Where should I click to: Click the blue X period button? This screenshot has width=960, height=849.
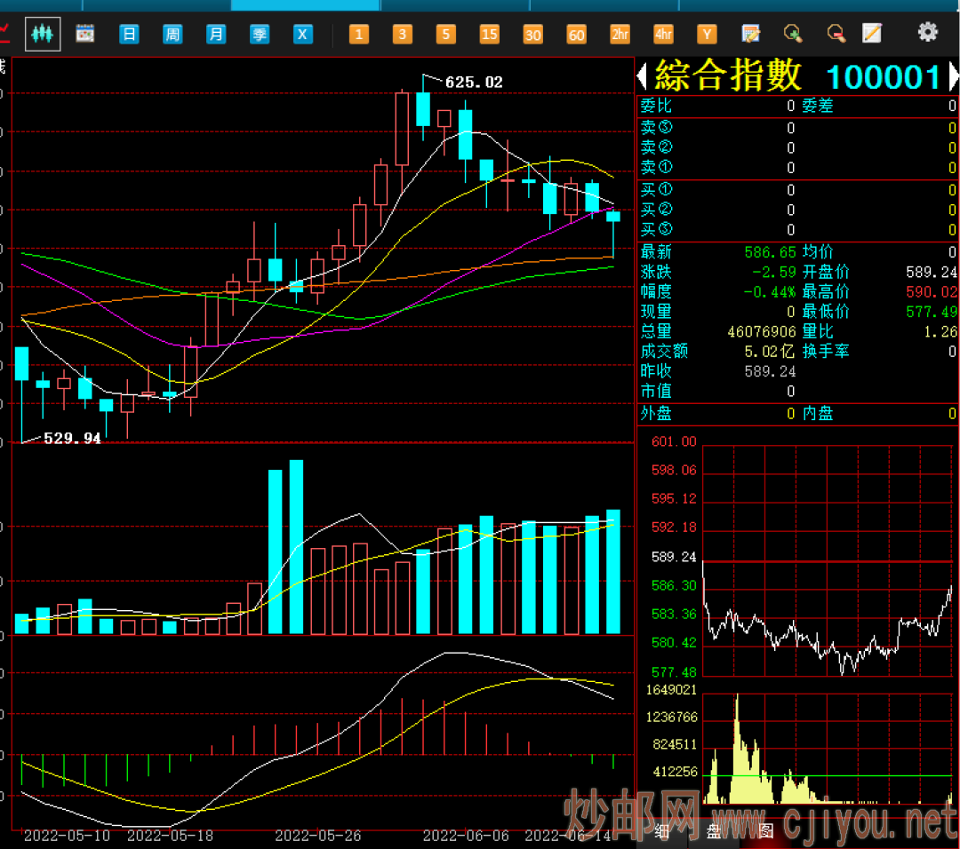[x=303, y=35]
